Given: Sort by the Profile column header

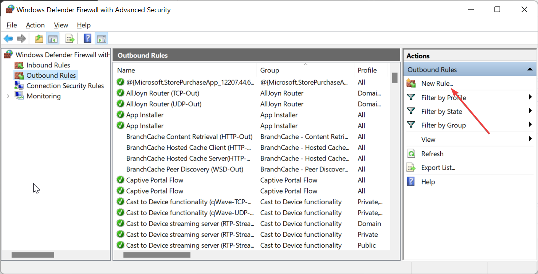Looking at the screenshot, I should (371, 70).
